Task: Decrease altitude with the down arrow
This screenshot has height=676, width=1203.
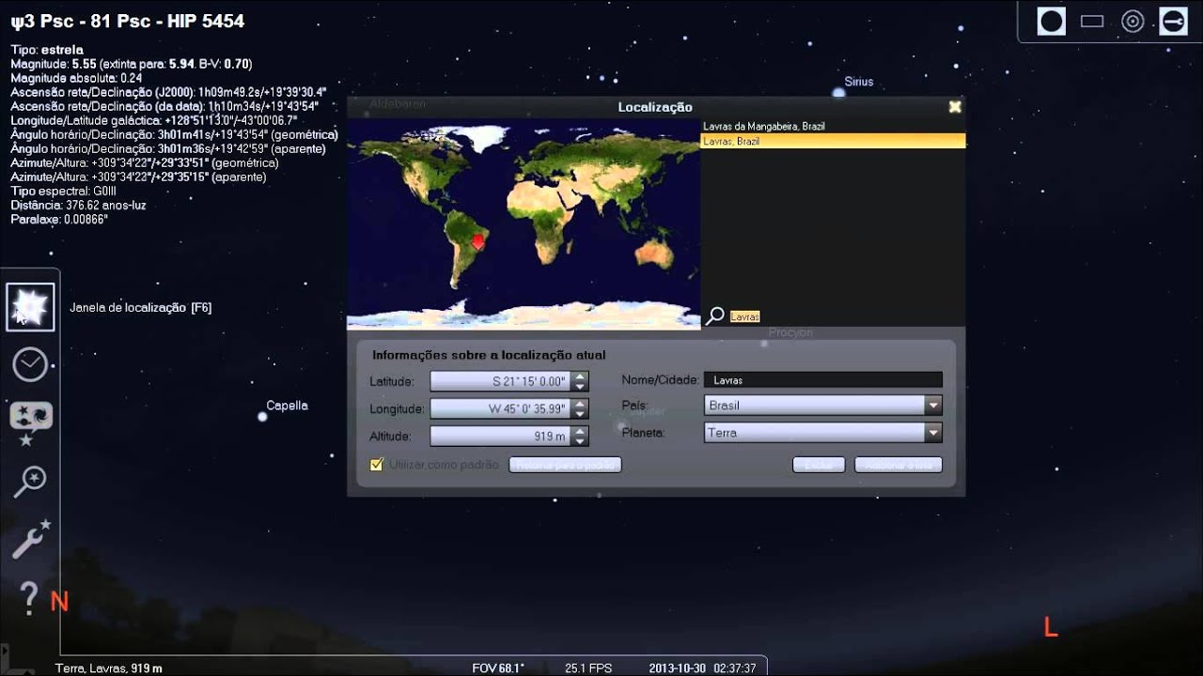Action: 581,440
